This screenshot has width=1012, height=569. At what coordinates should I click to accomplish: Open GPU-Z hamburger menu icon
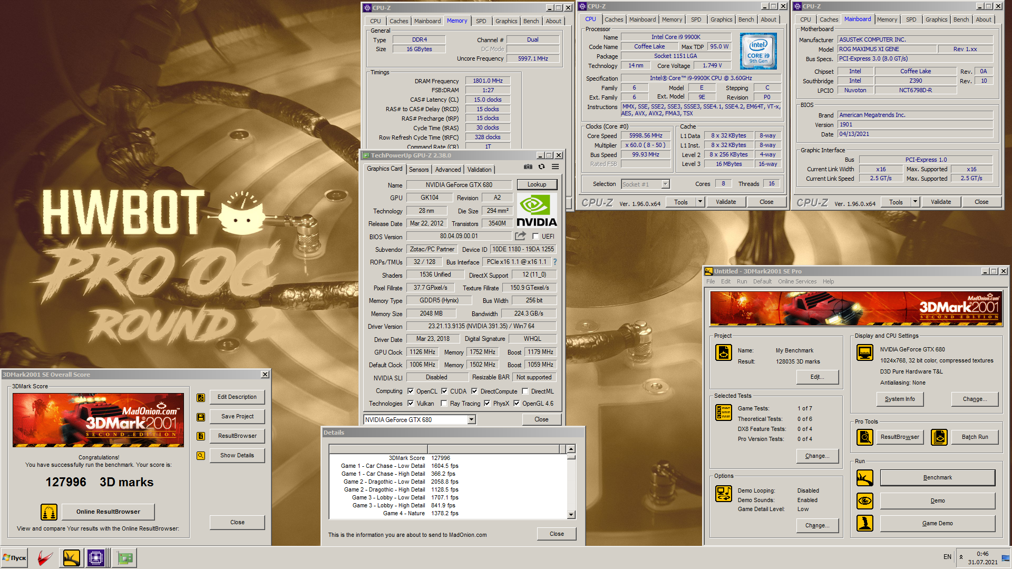pyautogui.click(x=555, y=166)
